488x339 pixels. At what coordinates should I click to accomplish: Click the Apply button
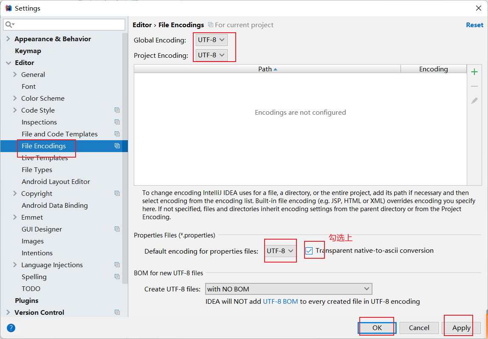click(461, 328)
